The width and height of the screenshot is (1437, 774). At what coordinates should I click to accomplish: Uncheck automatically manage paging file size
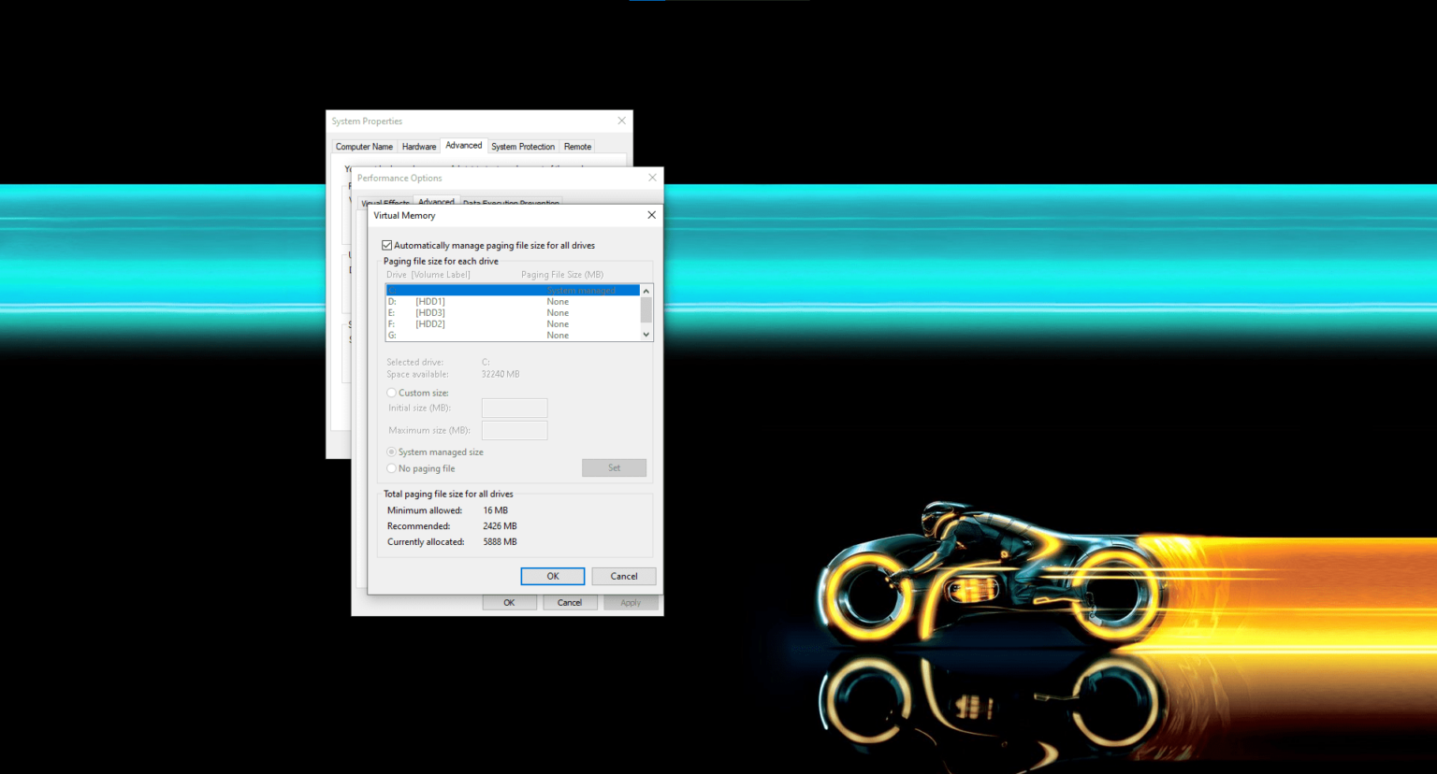[x=386, y=245]
